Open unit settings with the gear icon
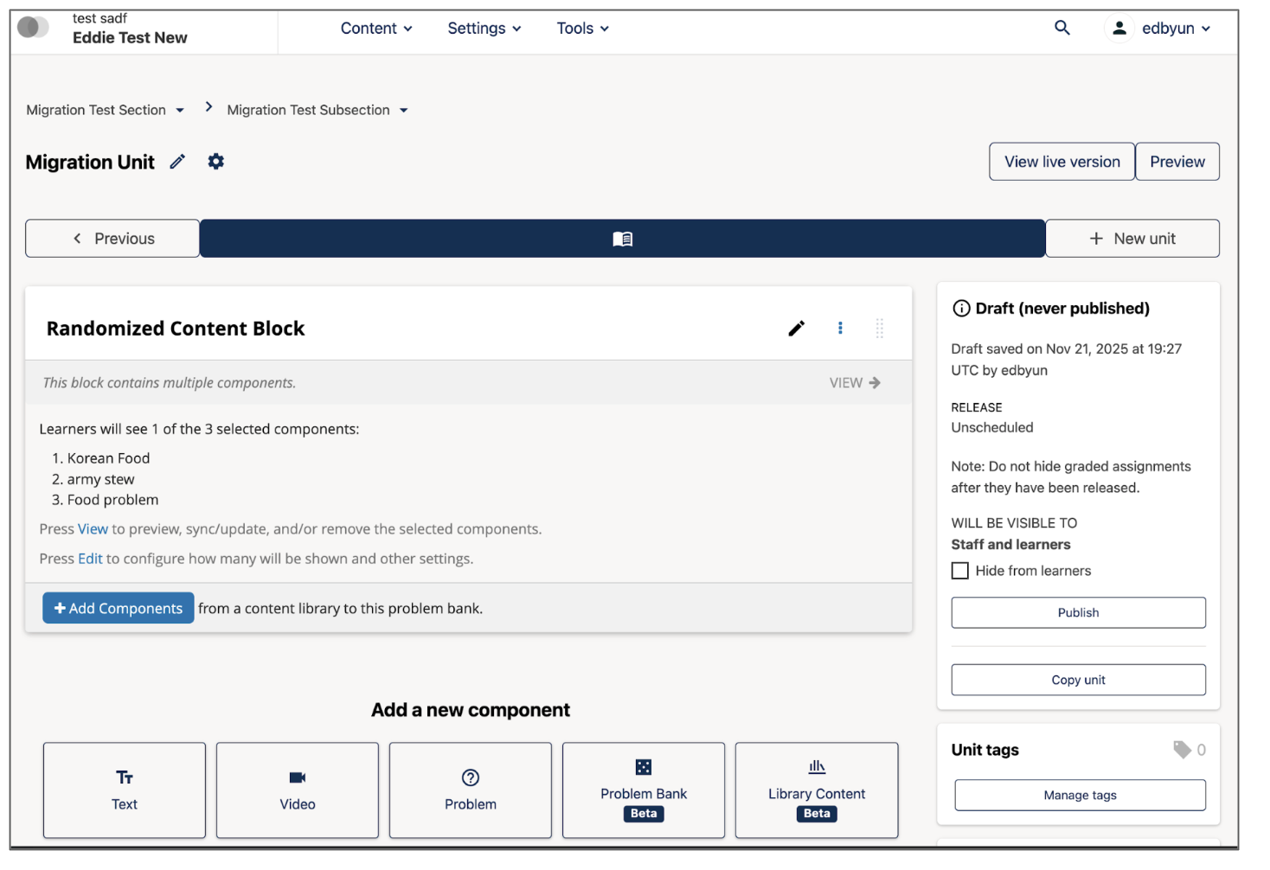Viewport: 1270px width, 870px height. (215, 162)
